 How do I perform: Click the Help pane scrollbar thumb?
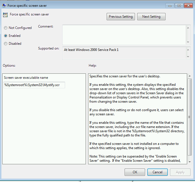(x=189, y=117)
